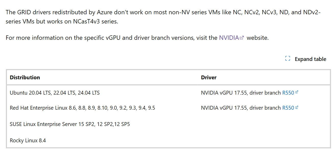Open the NVIDIA website link
This screenshot has width=336, height=153.
click(x=229, y=38)
